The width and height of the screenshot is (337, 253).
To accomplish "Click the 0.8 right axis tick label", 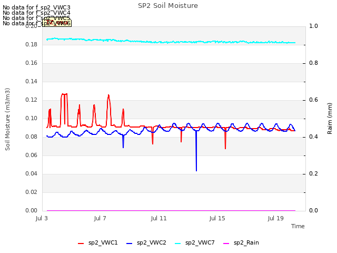I will coord(313,63).
